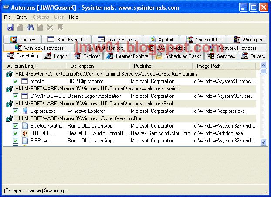The image size is (271, 197).
Task: Click the Jump to entry toolbar icon
Action: pos(60,28)
